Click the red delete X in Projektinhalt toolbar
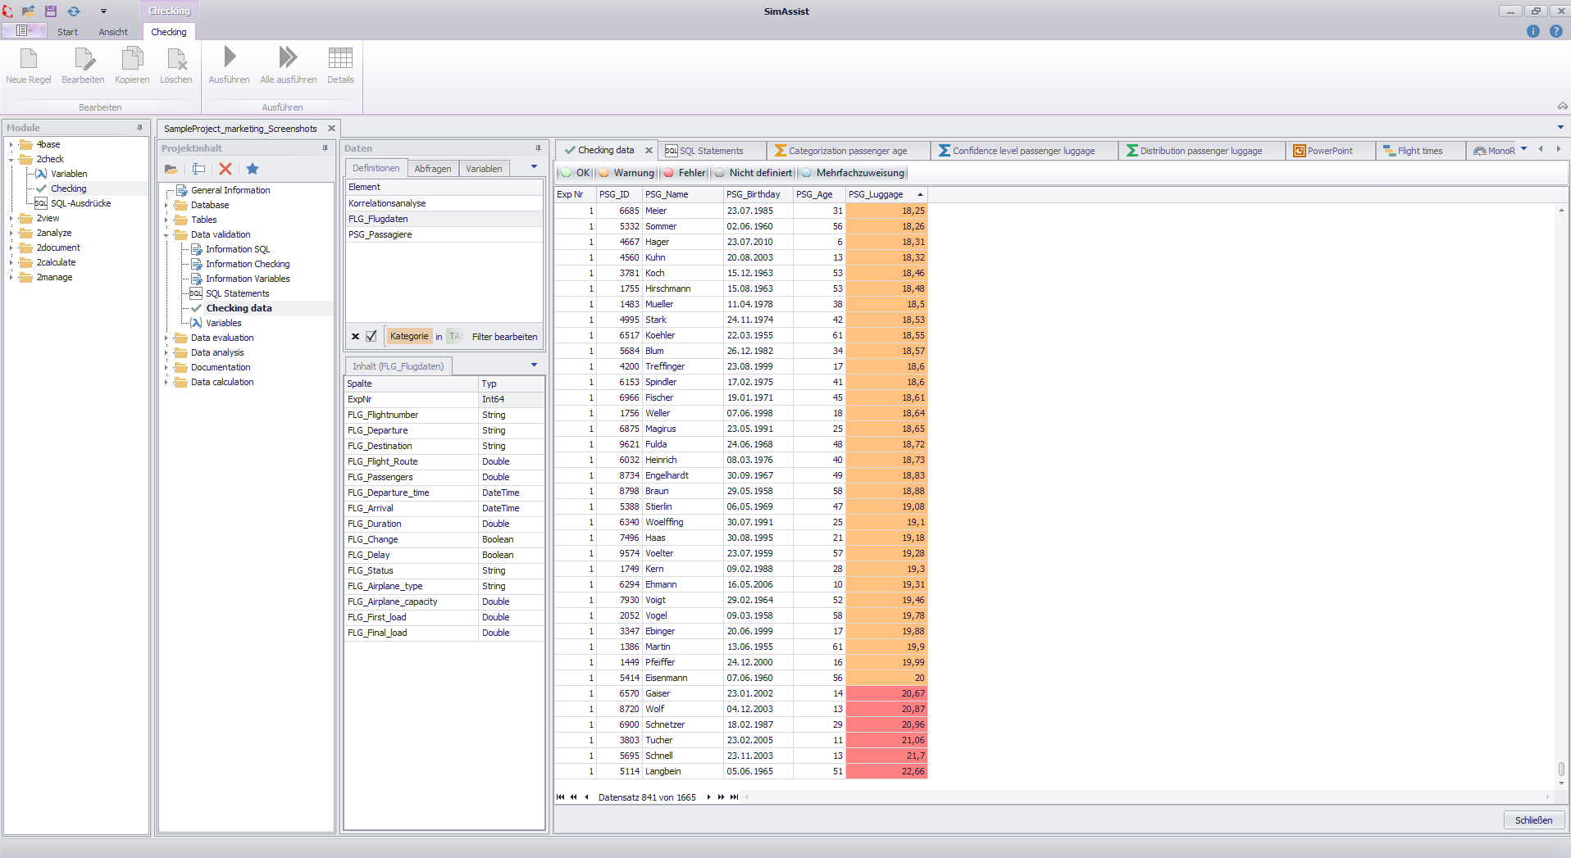This screenshot has width=1571, height=858. 225,169
